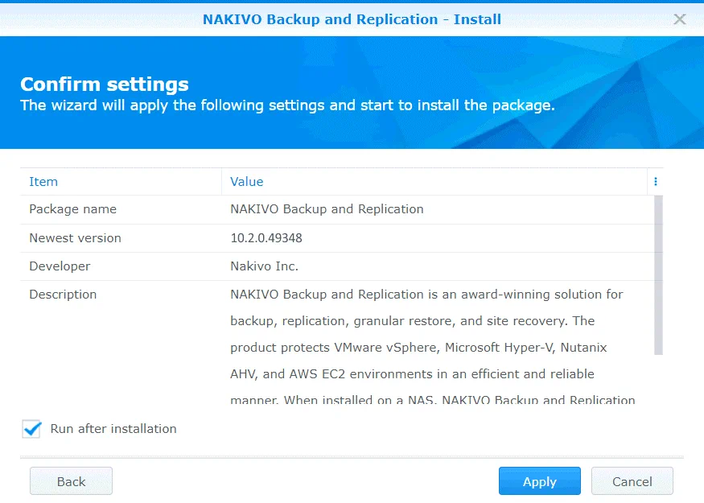The image size is (704, 503).
Task: Select the Newest version row label
Action: coord(75,238)
